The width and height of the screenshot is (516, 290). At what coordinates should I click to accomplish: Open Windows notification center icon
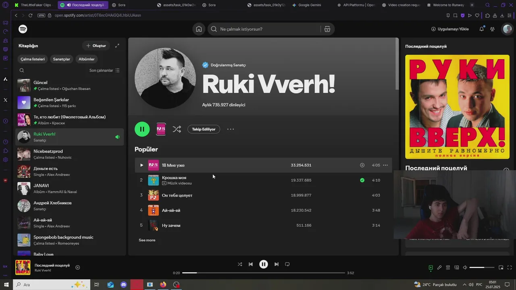pos(507,285)
